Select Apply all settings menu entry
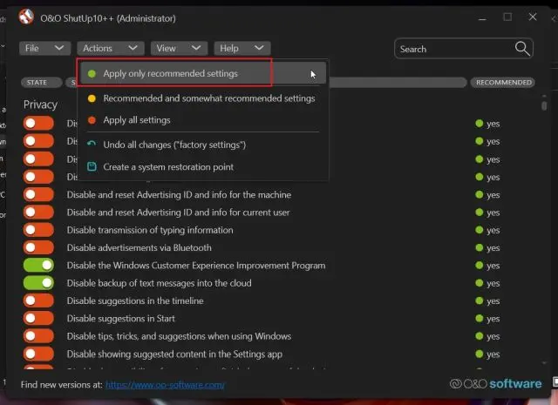 coord(203,120)
